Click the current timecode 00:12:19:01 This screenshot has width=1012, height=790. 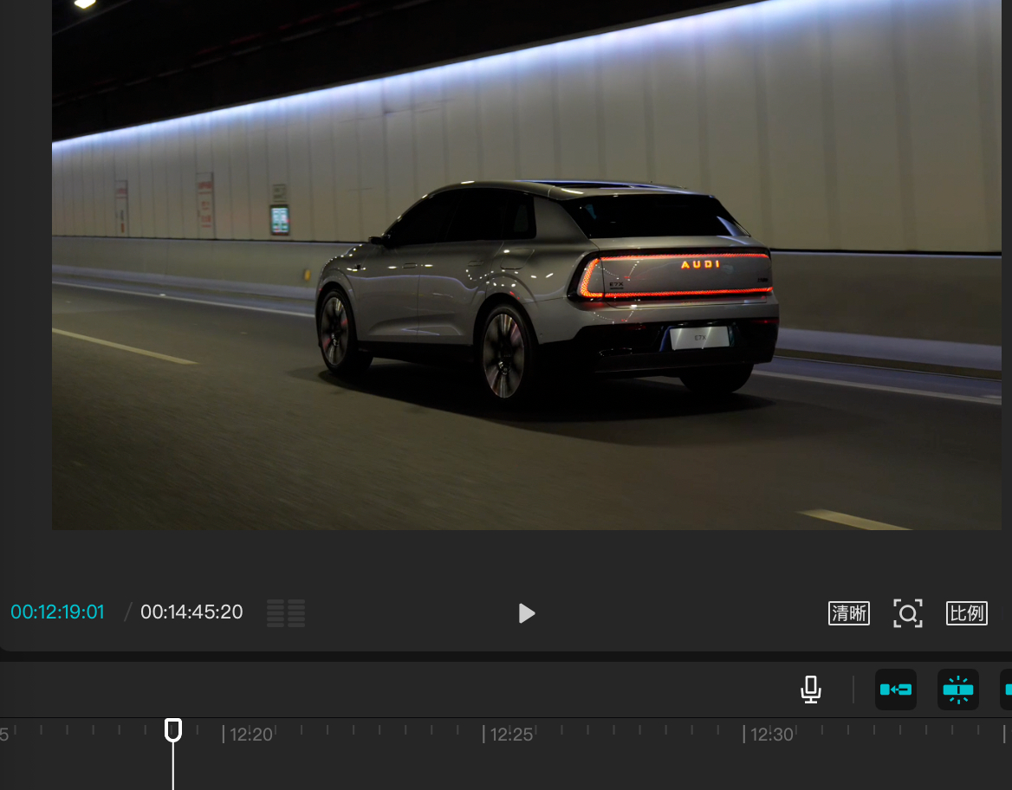pos(57,612)
